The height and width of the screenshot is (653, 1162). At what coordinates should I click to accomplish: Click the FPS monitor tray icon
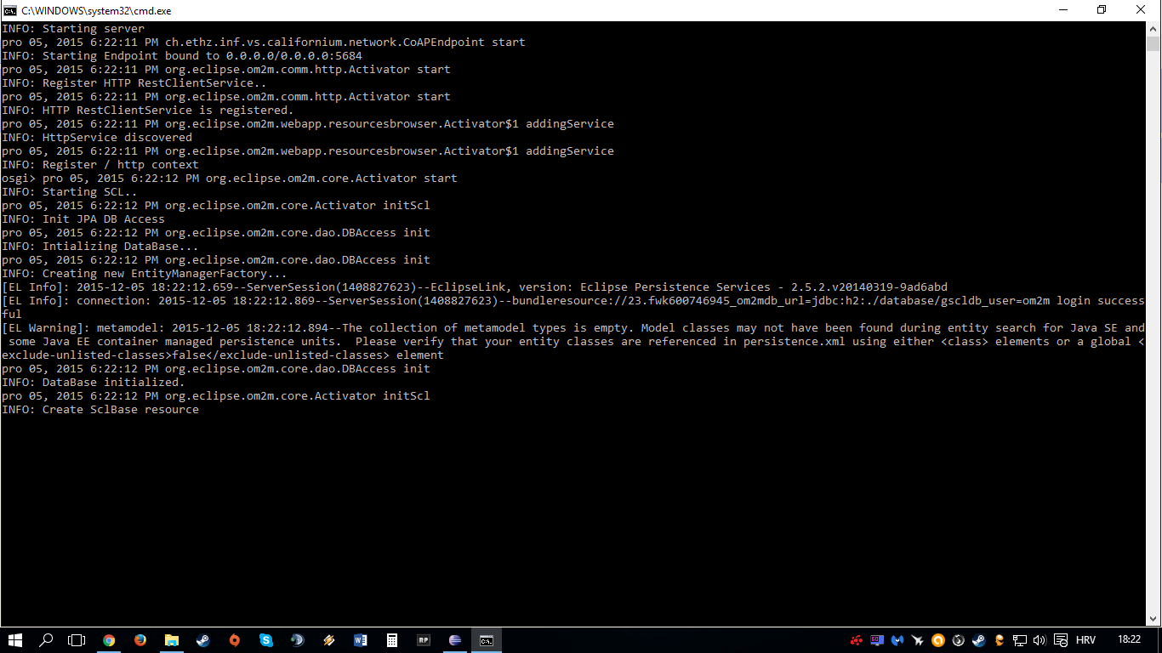(877, 640)
